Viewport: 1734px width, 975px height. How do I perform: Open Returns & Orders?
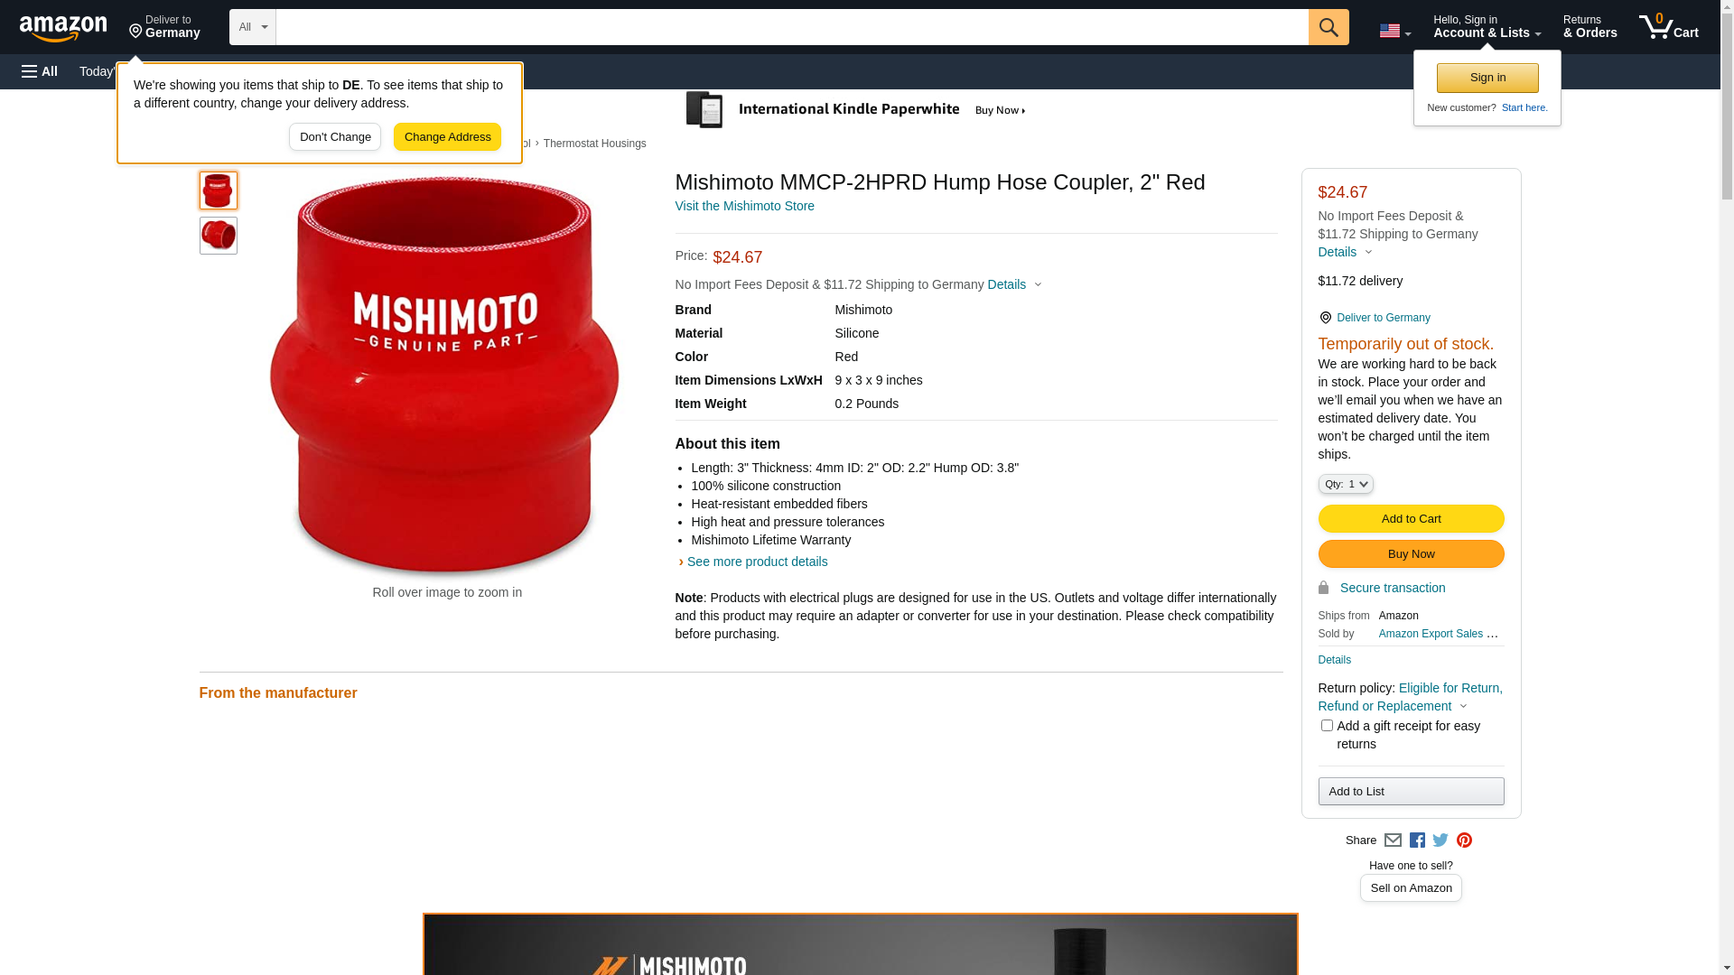point(1589,27)
